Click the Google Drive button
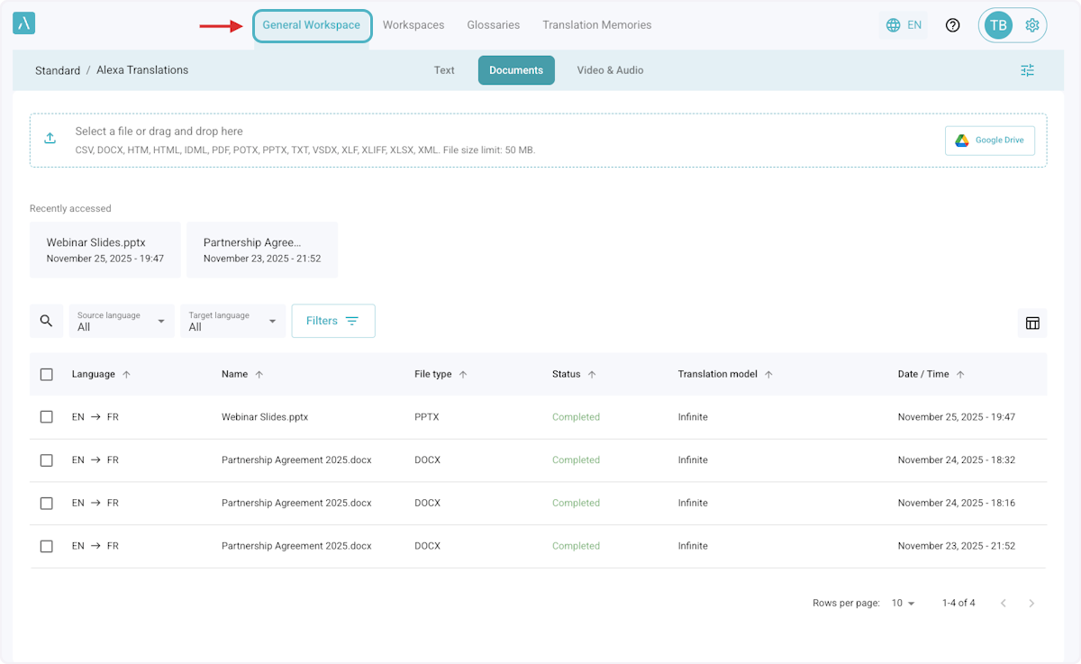The width and height of the screenshot is (1081, 664). coord(989,141)
